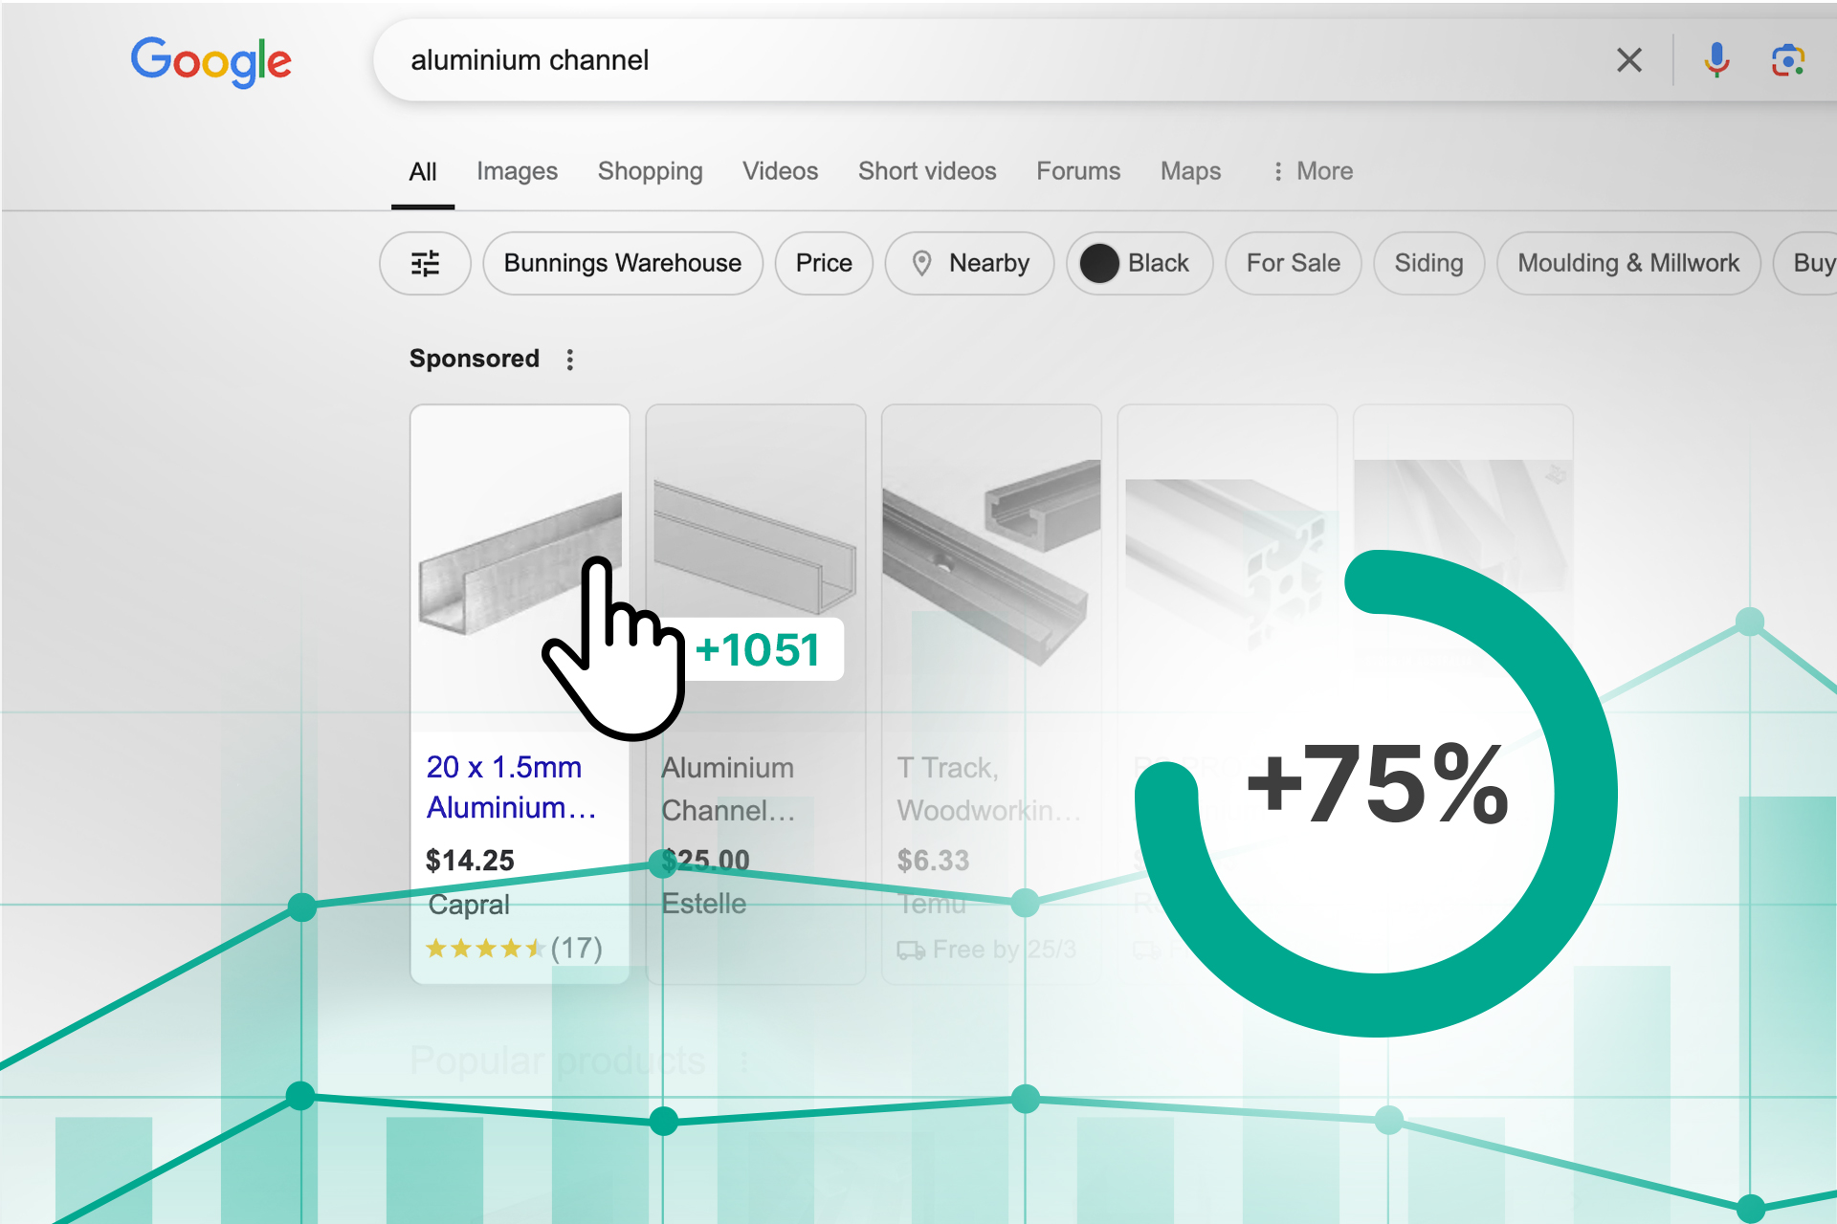Open the Price filter chip
The height and width of the screenshot is (1224, 1837).
point(823,263)
